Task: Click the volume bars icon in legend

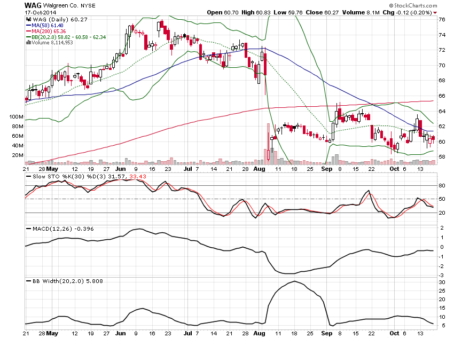Action: 29,43
